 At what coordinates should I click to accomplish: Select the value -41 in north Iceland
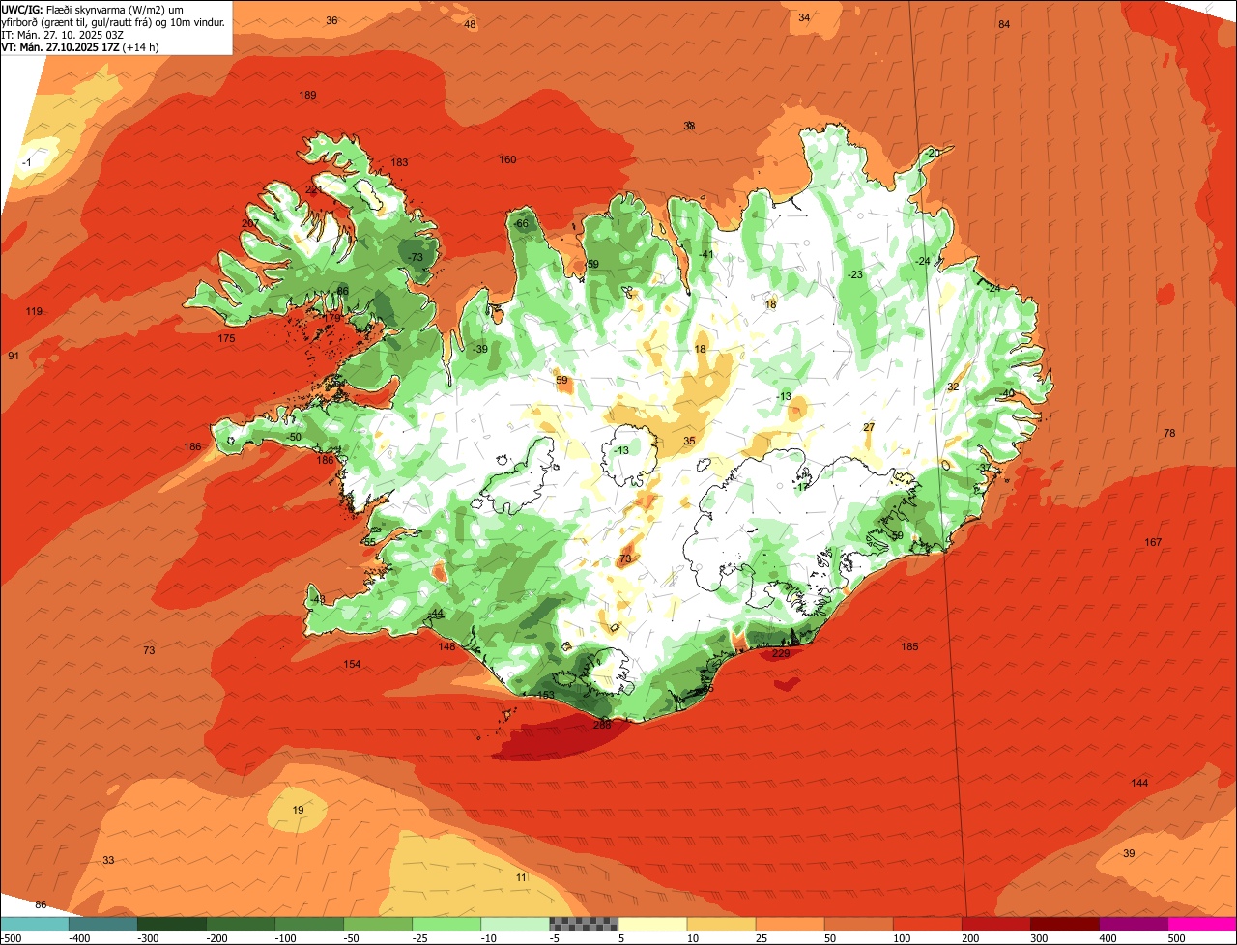pyautogui.click(x=706, y=254)
